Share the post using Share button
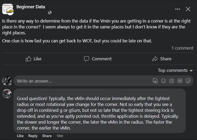The height and width of the screenshot is (140, 197). tap(162, 59)
